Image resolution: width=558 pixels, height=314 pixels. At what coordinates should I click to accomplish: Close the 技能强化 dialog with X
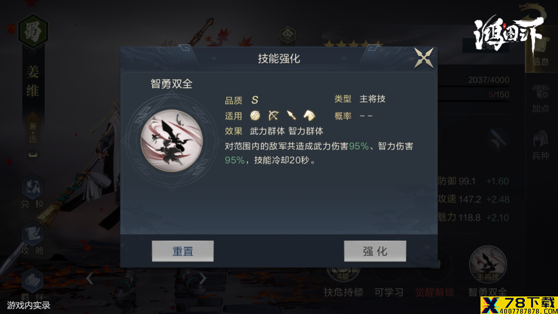tap(424, 58)
